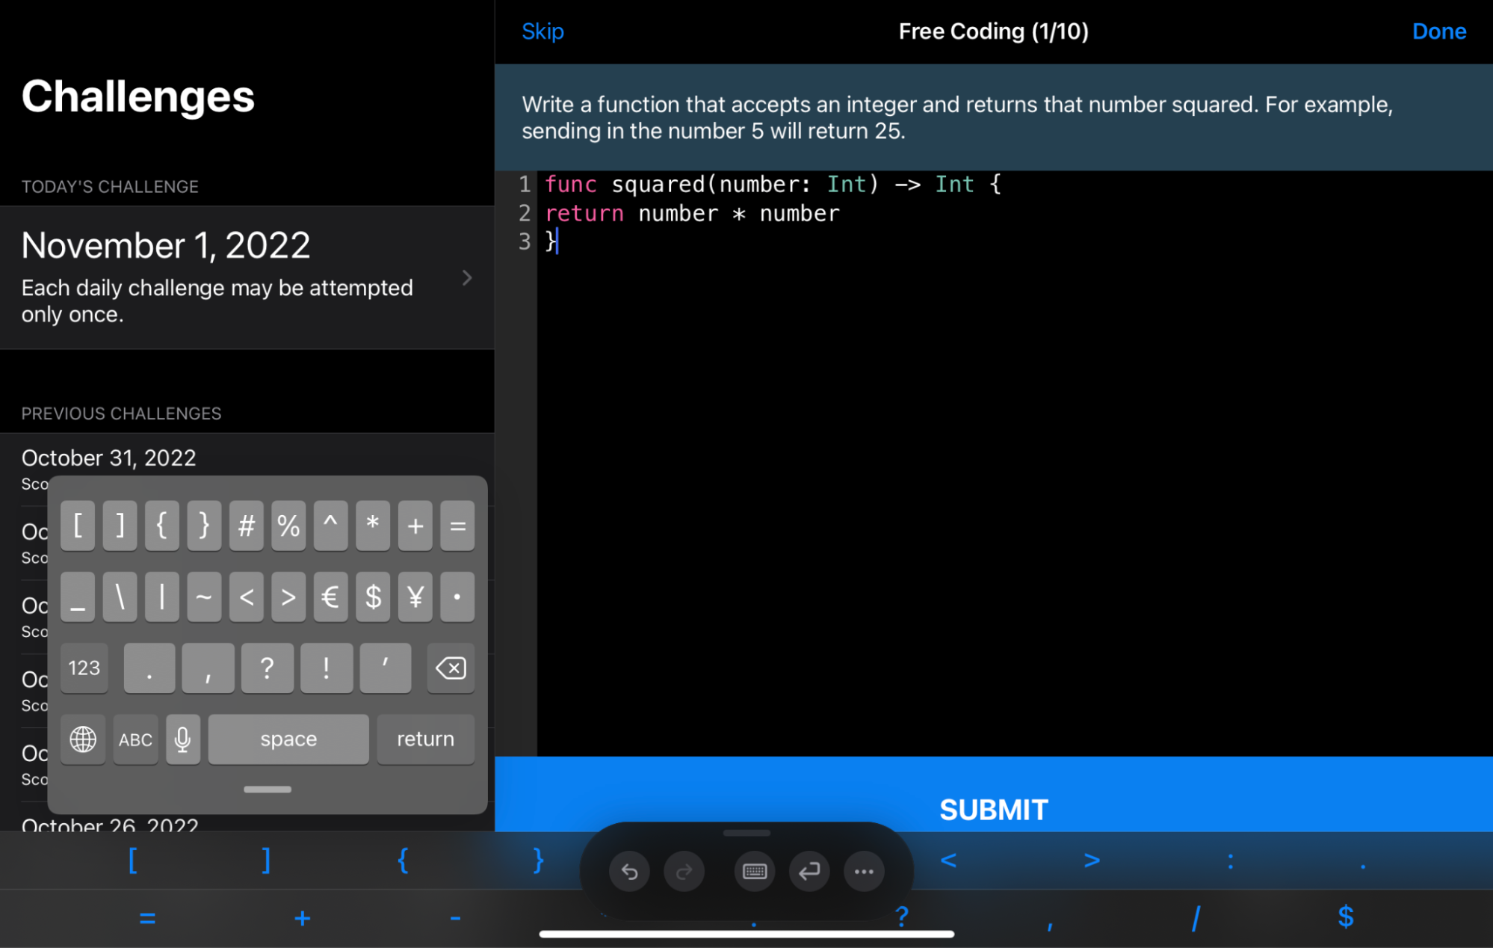Tap the euro sign key
The width and height of the screenshot is (1493, 948).
click(x=330, y=597)
